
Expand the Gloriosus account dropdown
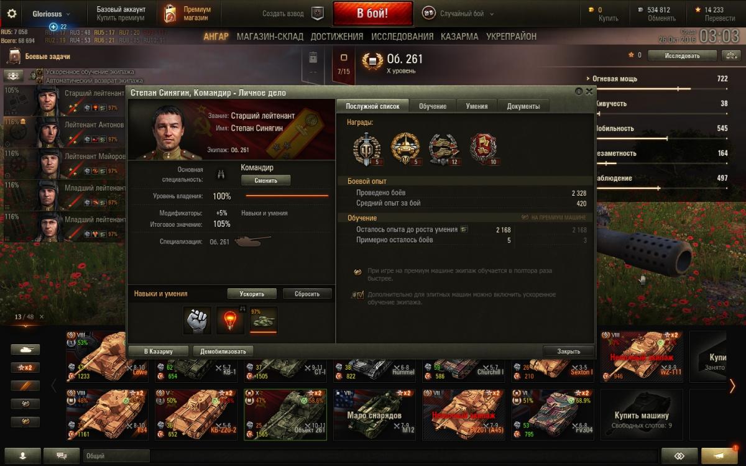pyautogui.click(x=52, y=13)
